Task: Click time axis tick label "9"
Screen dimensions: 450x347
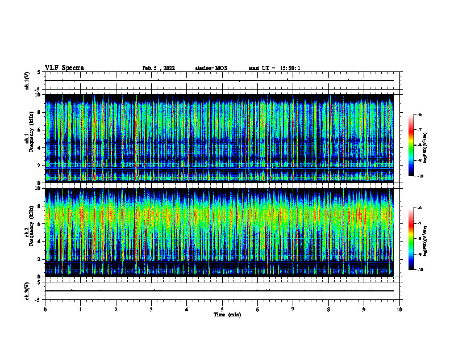Action: (x=364, y=310)
